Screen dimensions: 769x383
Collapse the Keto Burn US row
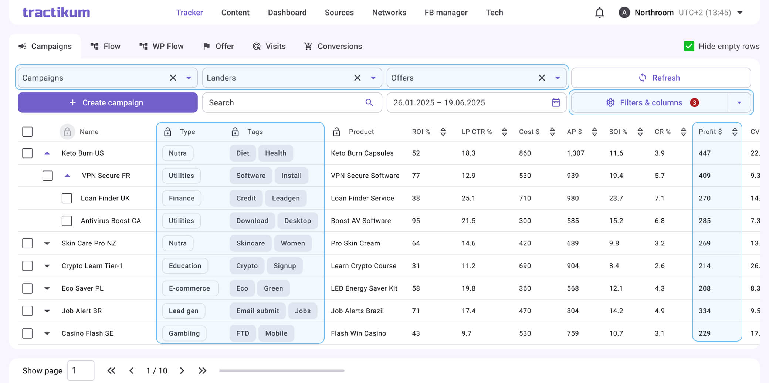click(47, 153)
